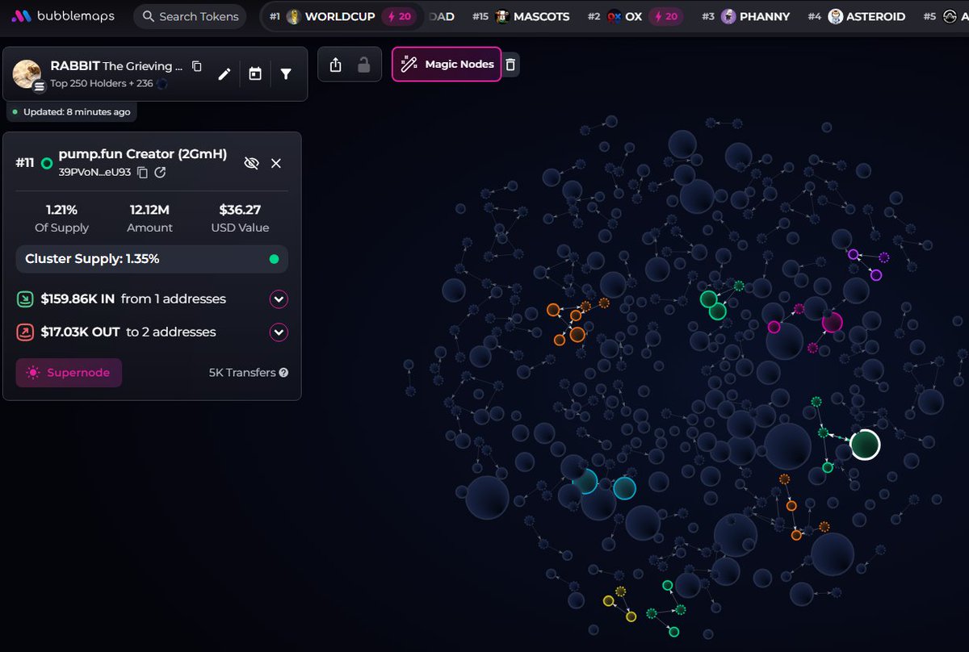Screen dimensions: 969x652
Task: Click the green incoming arrow icon
Action: pos(25,299)
